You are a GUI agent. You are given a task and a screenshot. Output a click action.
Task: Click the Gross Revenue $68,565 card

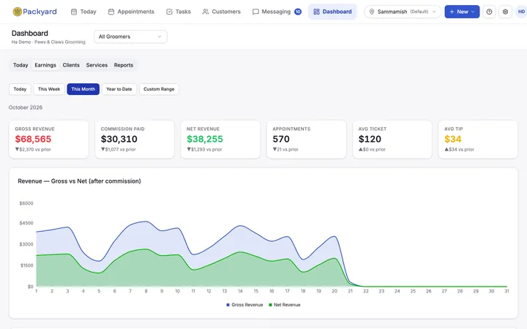(x=49, y=140)
